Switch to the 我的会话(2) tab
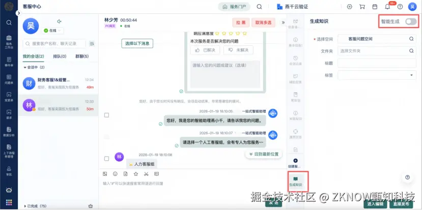Image resolution: width=422 pixels, height=210 pixels. tap(34, 56)
